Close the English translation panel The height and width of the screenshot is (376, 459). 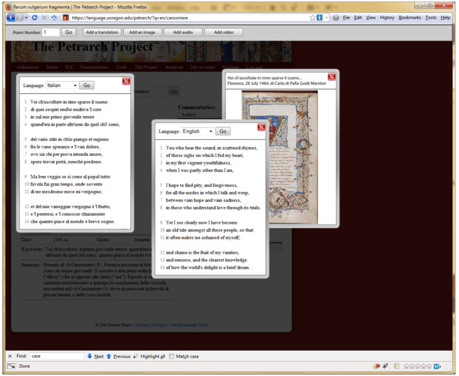coord(261,127)
